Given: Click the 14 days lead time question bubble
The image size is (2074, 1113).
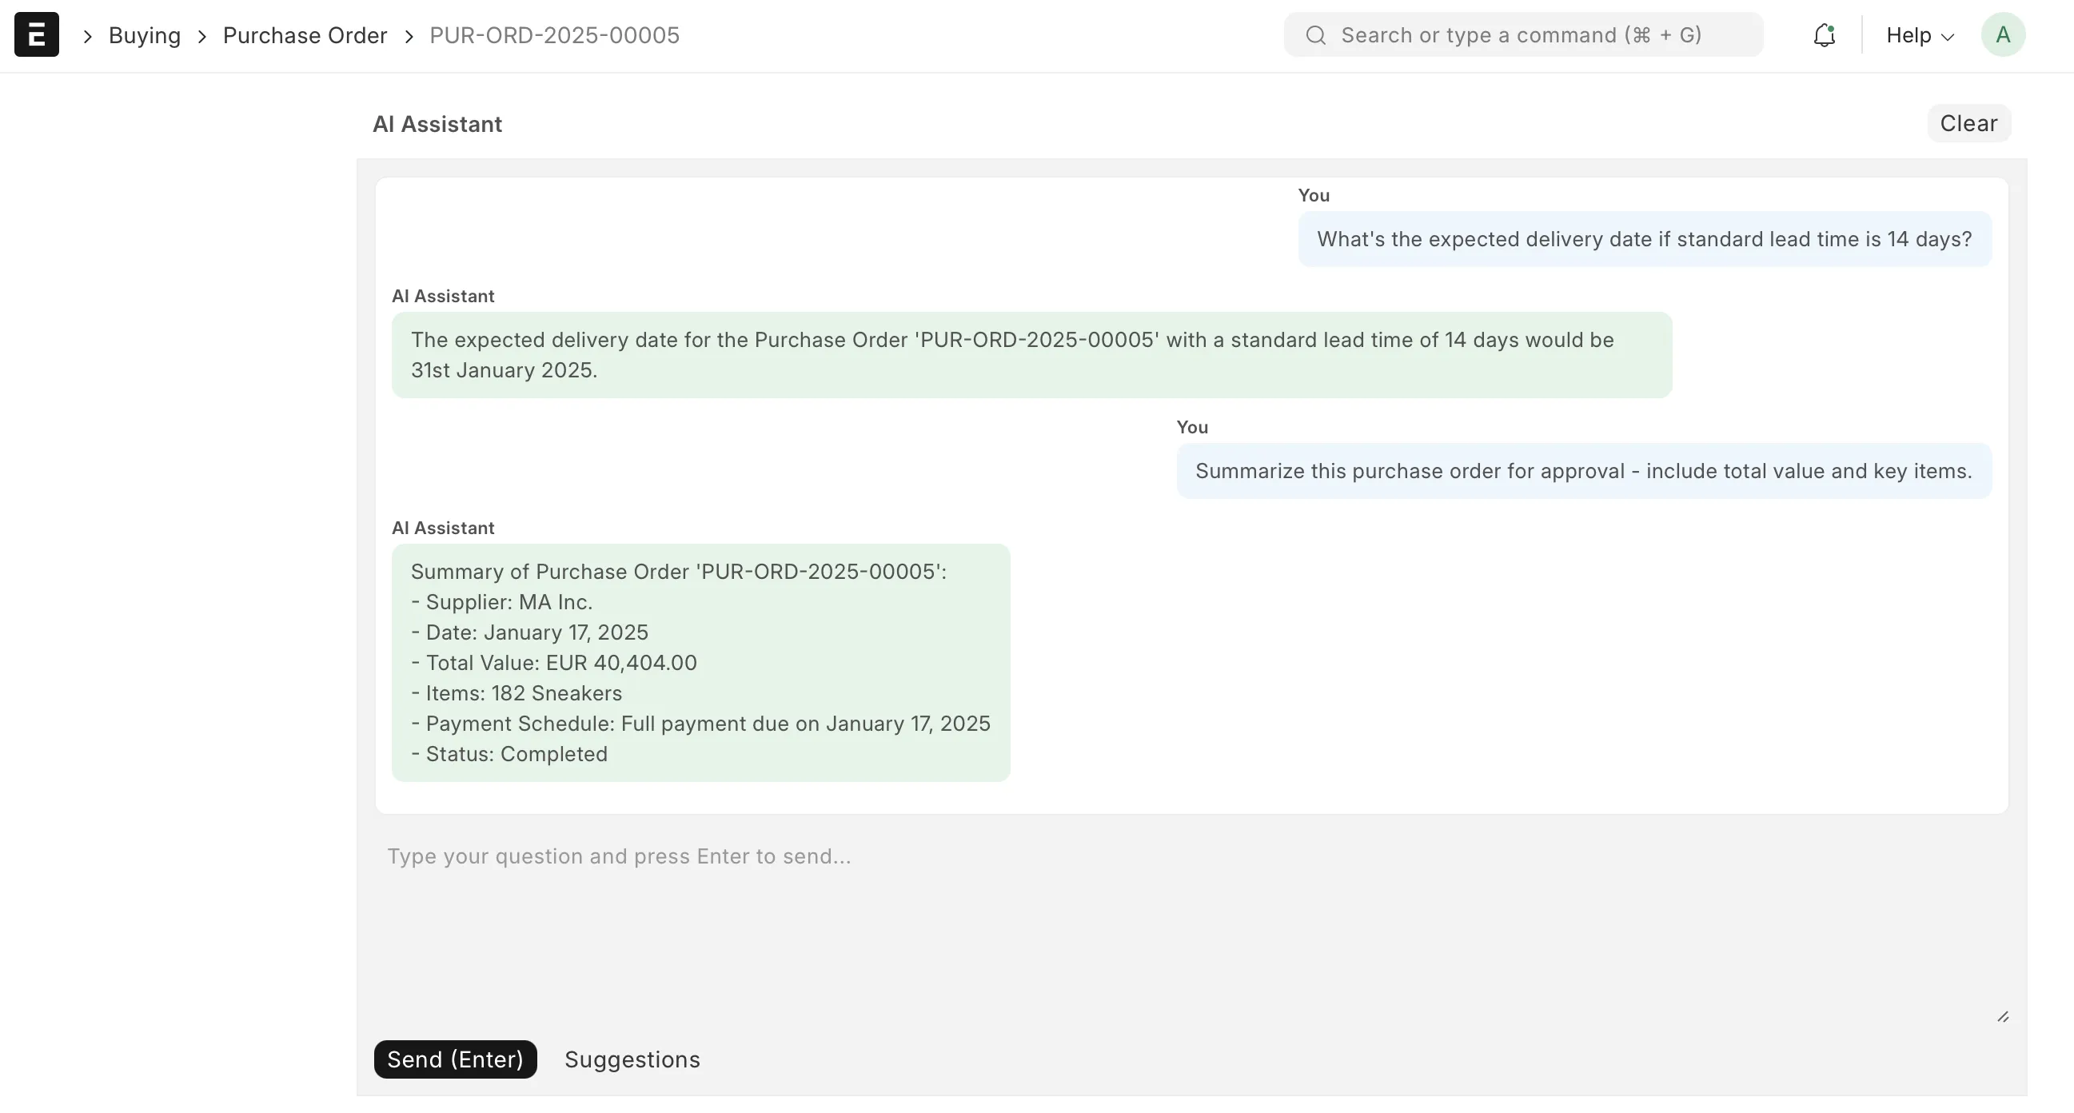Looking at the screenshot, I should pyautogui.click(x=1643, y=239).
